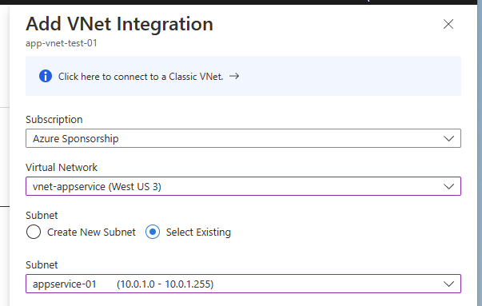The image size is (482, 306).
Task: Click the Add VNet Integration heading
Action: pyautogui.click(x=119, y=24)
